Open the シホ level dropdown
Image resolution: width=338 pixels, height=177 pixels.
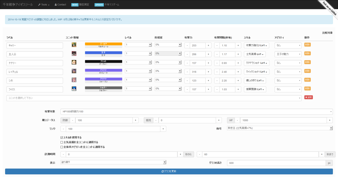point(138,80)
